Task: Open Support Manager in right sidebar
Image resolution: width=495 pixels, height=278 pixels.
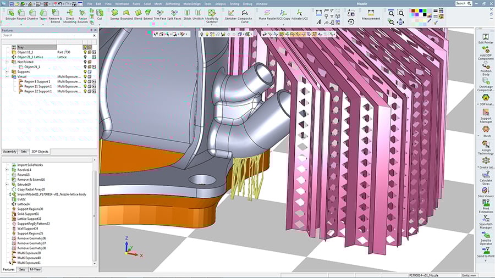Action: 486,115
